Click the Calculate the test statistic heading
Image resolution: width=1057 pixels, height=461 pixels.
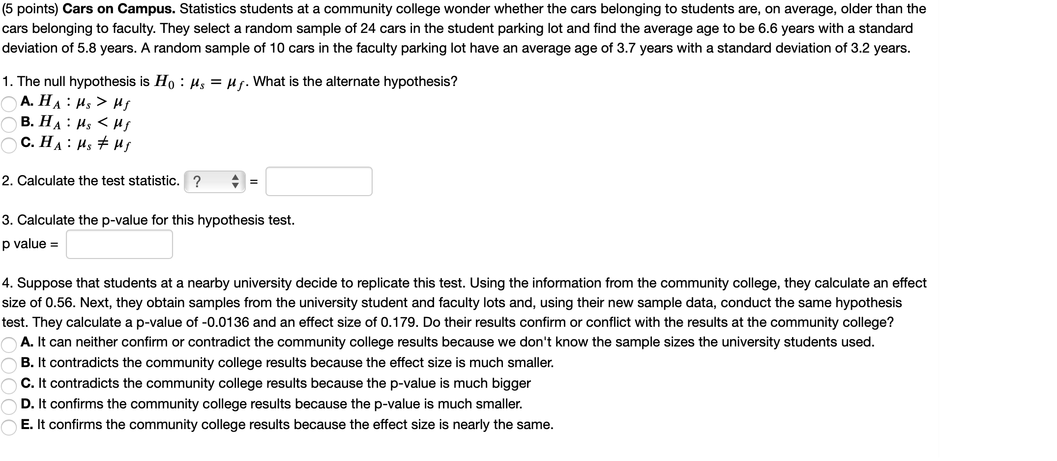tap(88, 181)
